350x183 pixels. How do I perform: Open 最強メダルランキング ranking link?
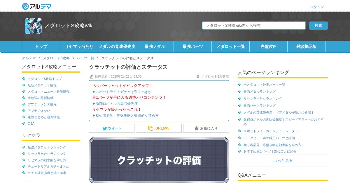[260, 92]
